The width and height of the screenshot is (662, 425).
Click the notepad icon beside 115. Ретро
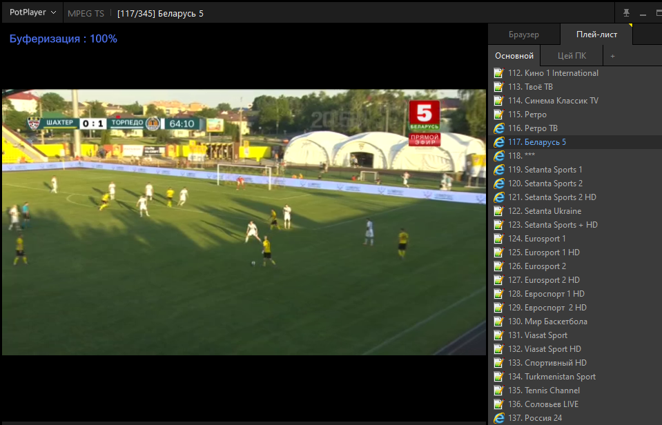[x=498, y=115]
